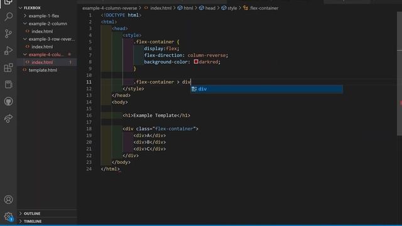Open the database-style icon below Extensions
The height and width of the screenshot is (226, 402).
[x=8, y=85]
